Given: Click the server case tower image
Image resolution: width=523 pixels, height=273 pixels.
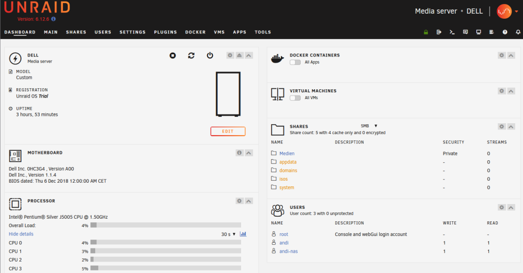Looking at the screenshot, I should [x=228, y=94].
